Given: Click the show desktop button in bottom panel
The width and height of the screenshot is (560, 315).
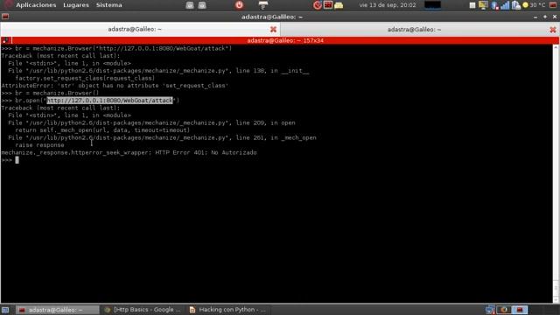Looking at the screenshot, I should (5, 310).
